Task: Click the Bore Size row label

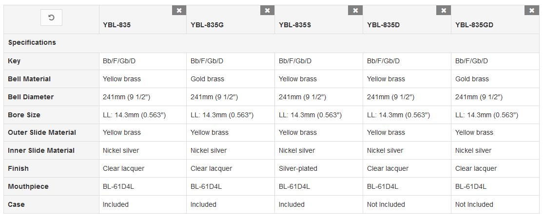Action: coord(24,115)
